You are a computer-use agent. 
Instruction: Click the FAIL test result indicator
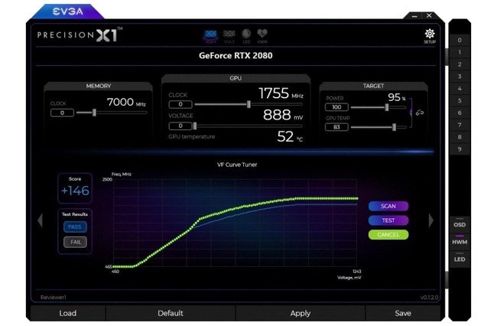click(x=75, y=243)
